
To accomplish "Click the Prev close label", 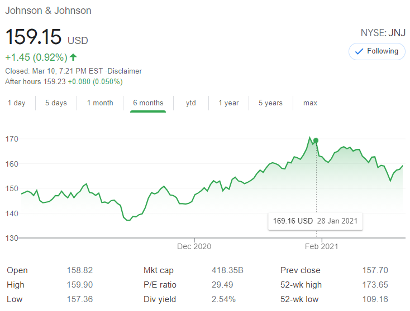I will pos(301,270).
